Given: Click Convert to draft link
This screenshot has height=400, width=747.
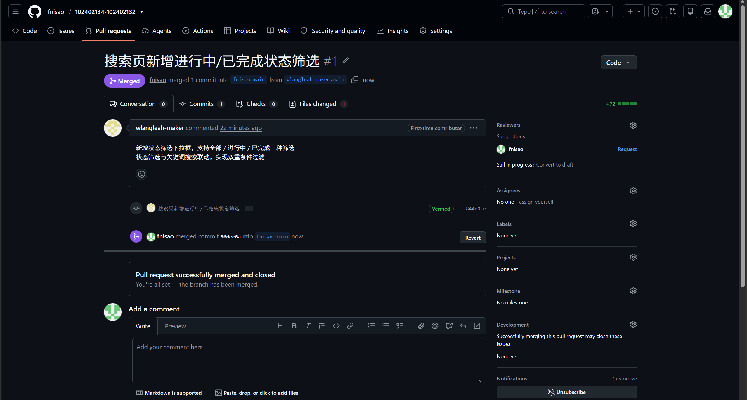Looking at the screenshot, I should (554, 165).
